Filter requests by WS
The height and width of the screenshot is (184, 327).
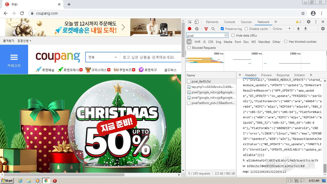253,42
